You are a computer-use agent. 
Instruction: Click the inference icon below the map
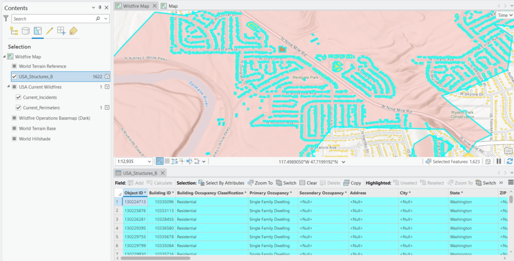(x=182, y=161)
